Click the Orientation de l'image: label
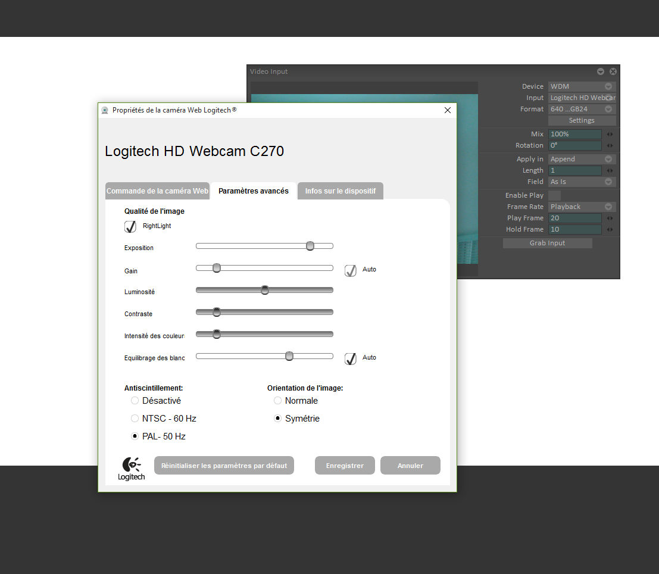 tap(305, 388)
